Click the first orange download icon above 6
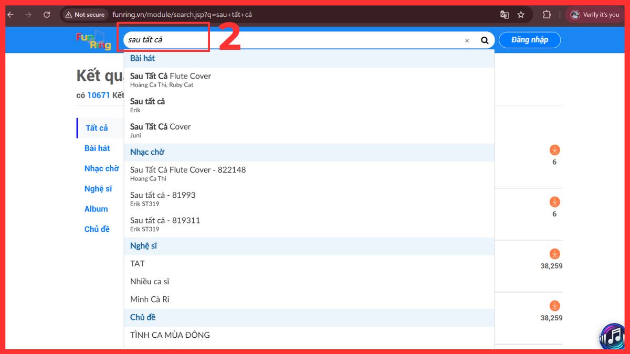The width and height of the screenshot is (630, 354). point(555,150)
